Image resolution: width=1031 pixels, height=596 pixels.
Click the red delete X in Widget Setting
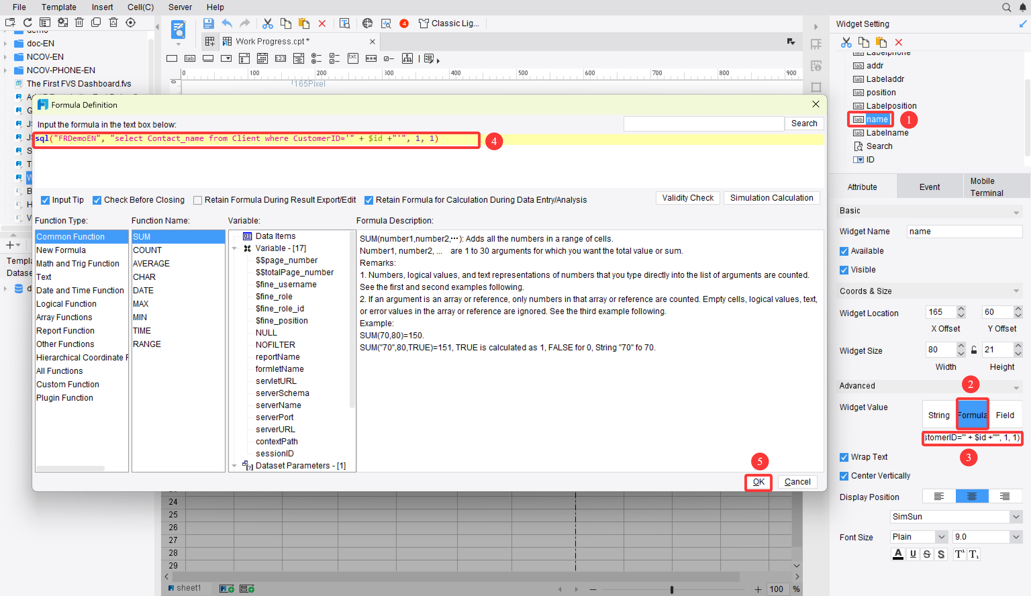tap(898, 42)
